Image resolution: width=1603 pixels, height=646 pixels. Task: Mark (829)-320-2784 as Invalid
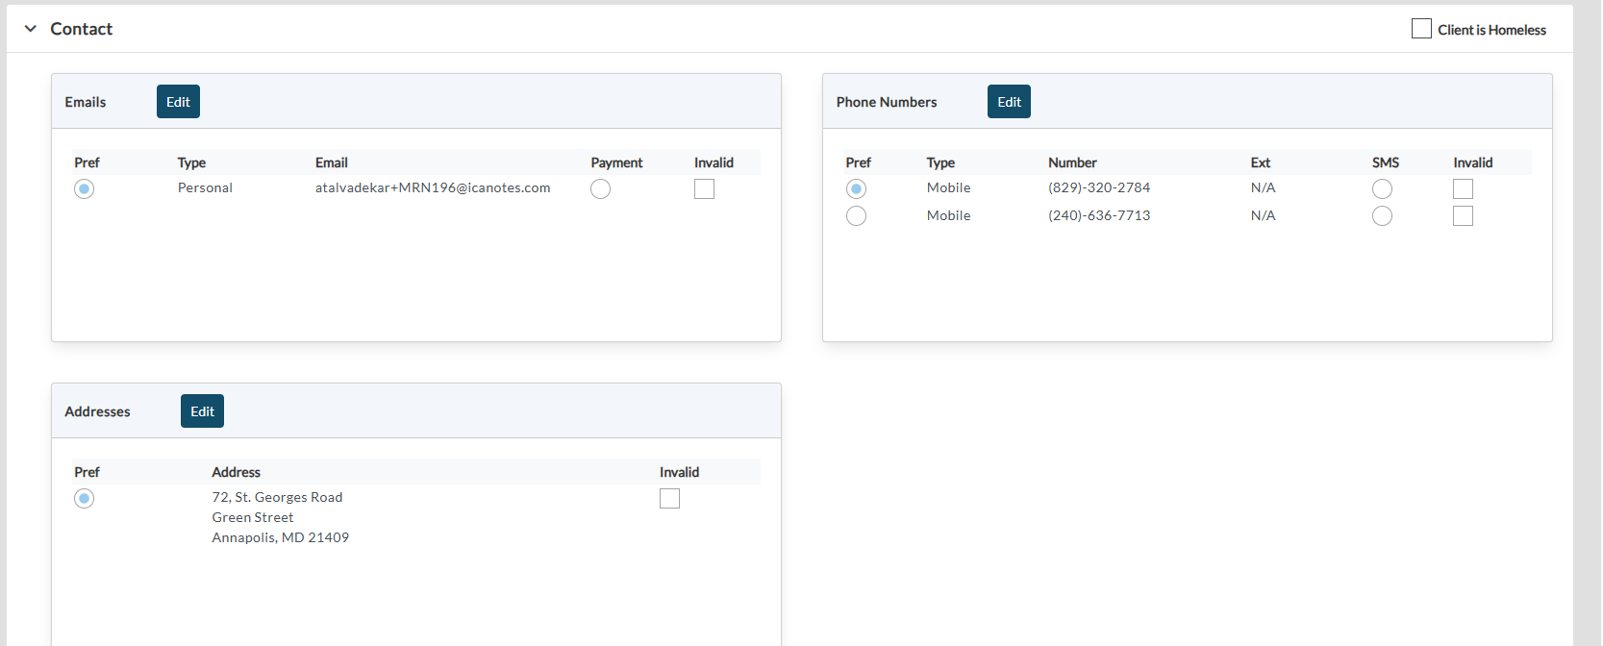tap(1463, 189)
